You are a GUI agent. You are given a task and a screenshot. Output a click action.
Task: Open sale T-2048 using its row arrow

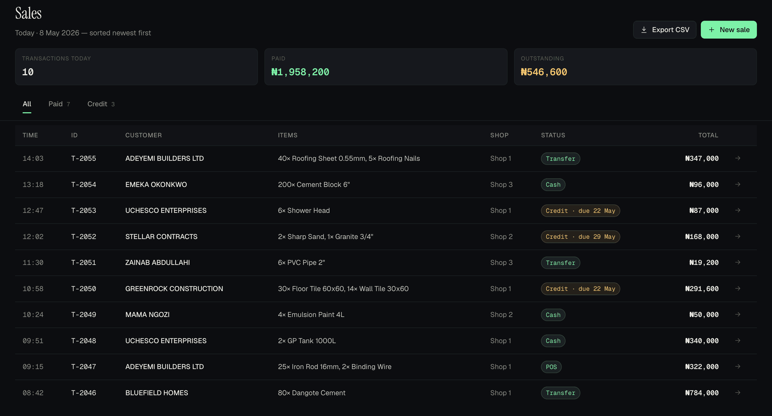click(737, 340)
